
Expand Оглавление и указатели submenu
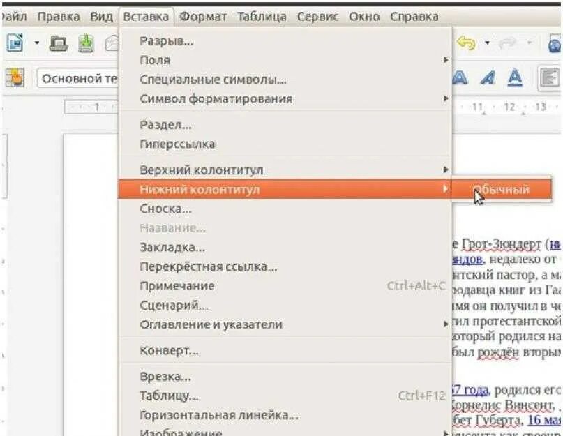click(285, 324)
